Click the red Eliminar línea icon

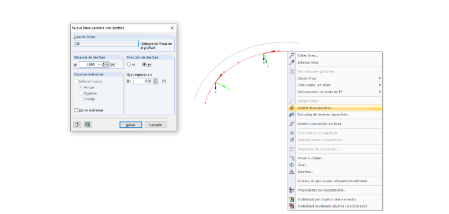pos(292,62)
